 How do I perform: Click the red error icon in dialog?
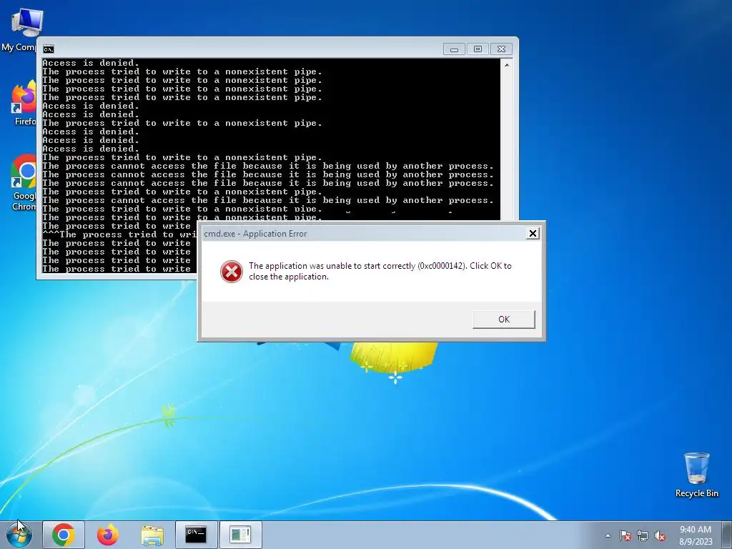pyautogui.click(x=231, y=271)
